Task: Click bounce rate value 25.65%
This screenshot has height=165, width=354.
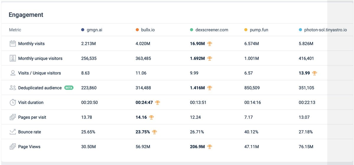Action: coord(88,132)
